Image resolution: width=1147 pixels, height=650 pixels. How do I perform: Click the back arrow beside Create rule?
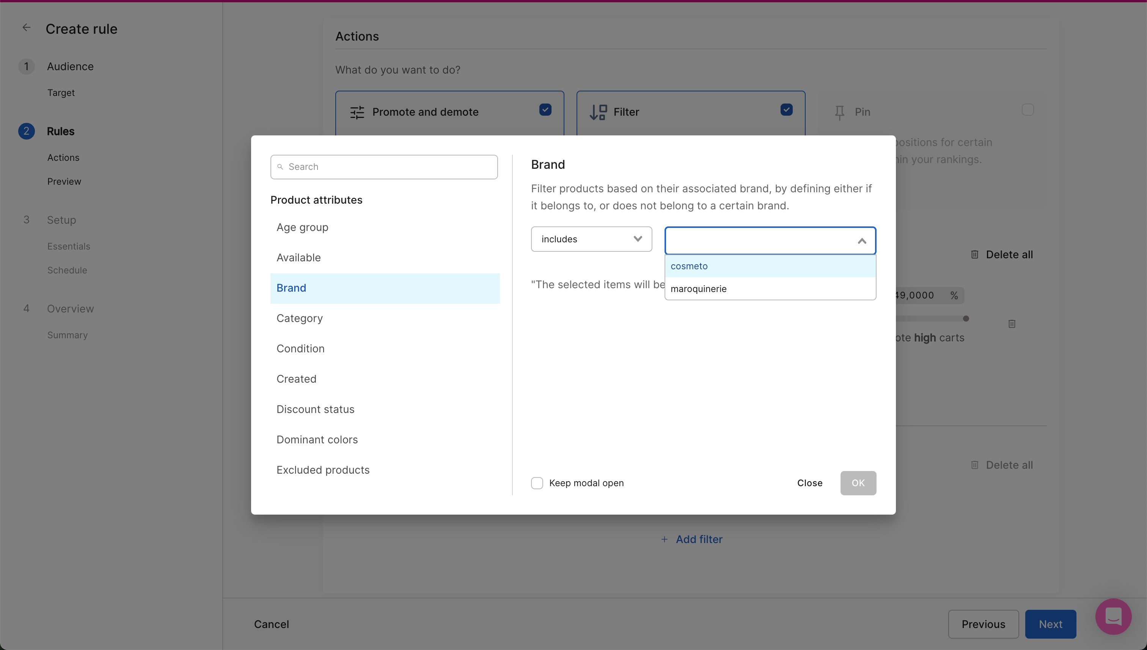click(x=26, y=28)
